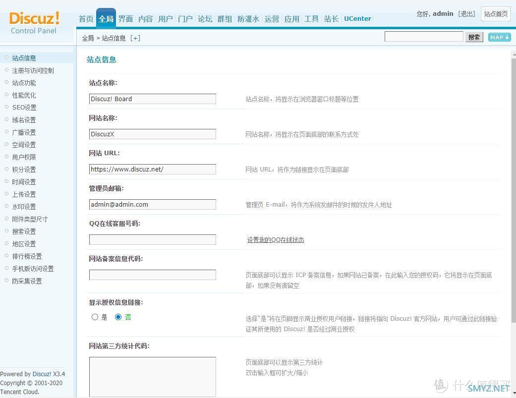The width and height of the screenshot is (516, 398).
Task: Open the 应用 top menu
Action: click(x=292, y=19)
